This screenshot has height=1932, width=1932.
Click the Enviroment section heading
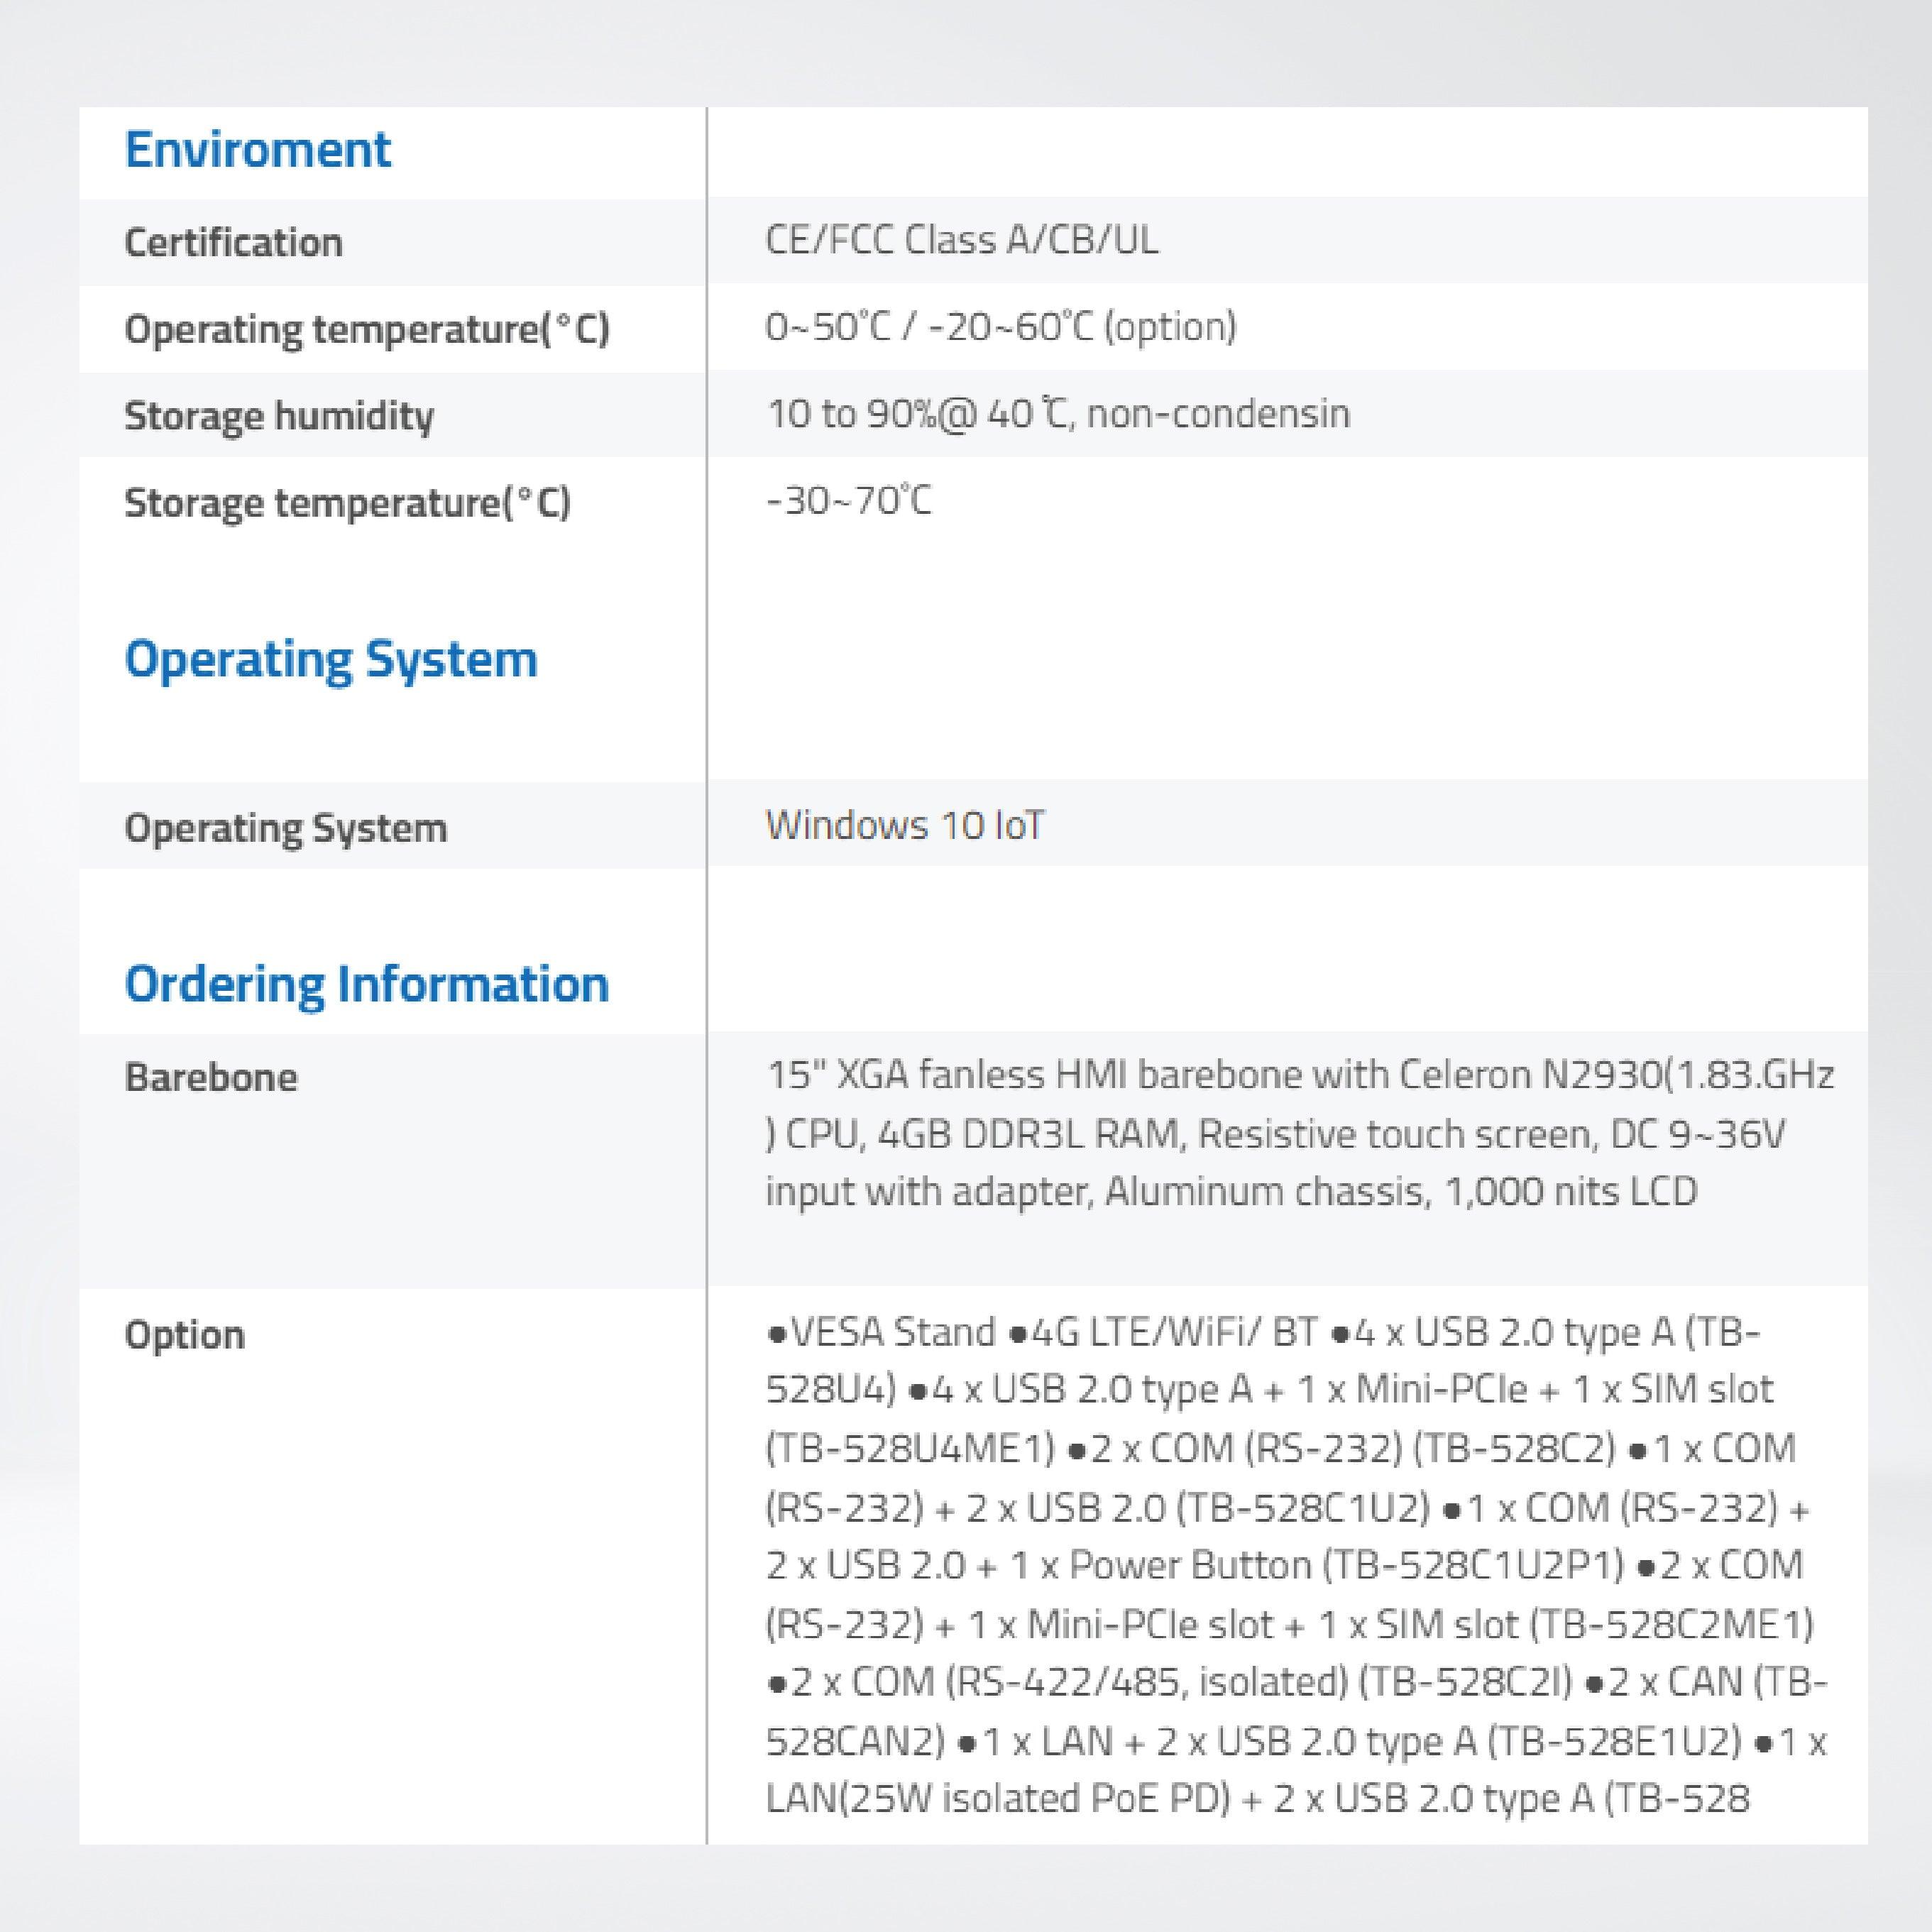[258, 150]
